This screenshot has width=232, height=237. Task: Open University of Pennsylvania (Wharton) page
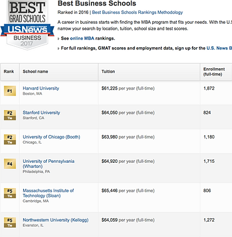[48, 164]
